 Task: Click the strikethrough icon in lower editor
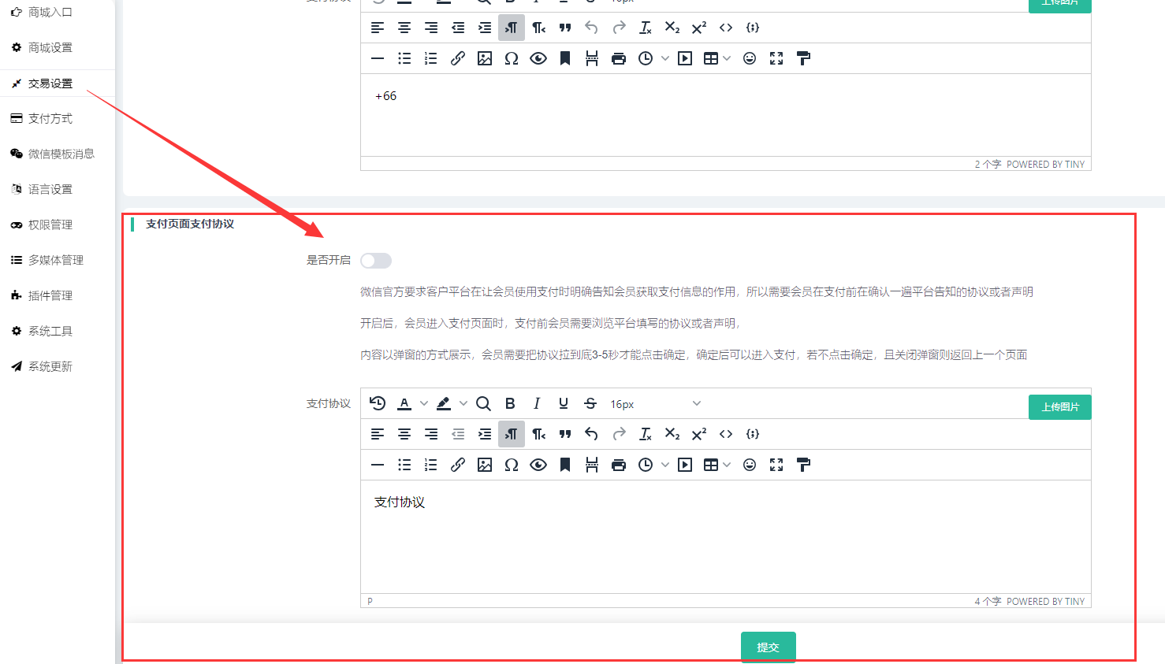pyautogui.click(x=590, y=403)
